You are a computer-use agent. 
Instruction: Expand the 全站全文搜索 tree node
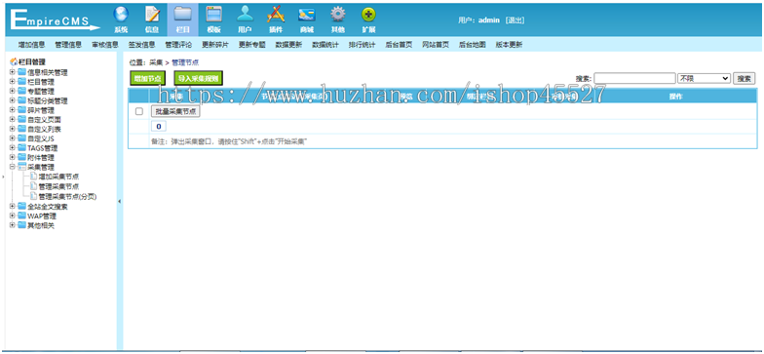click(x=13, y=207)
